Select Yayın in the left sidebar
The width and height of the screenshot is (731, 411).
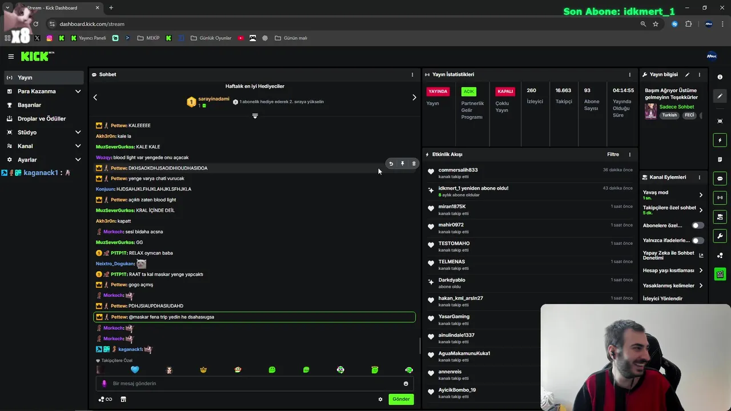pyautogui.click(x=43, y=78)
